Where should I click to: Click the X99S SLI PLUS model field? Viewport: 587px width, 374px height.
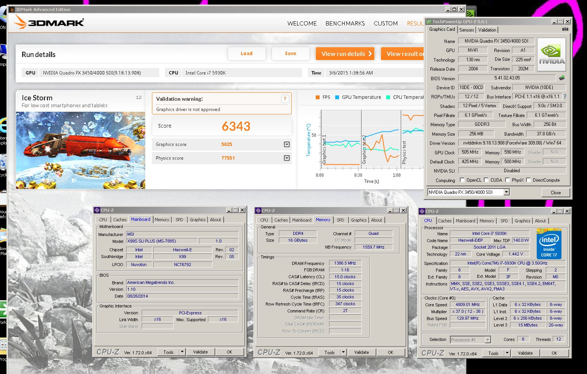162,241
